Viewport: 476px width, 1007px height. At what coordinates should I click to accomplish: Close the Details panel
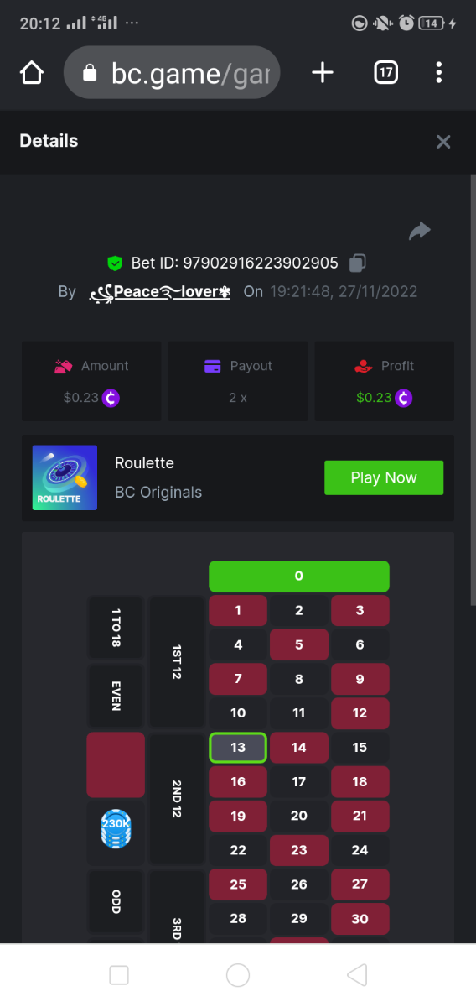tap(443, 142)
